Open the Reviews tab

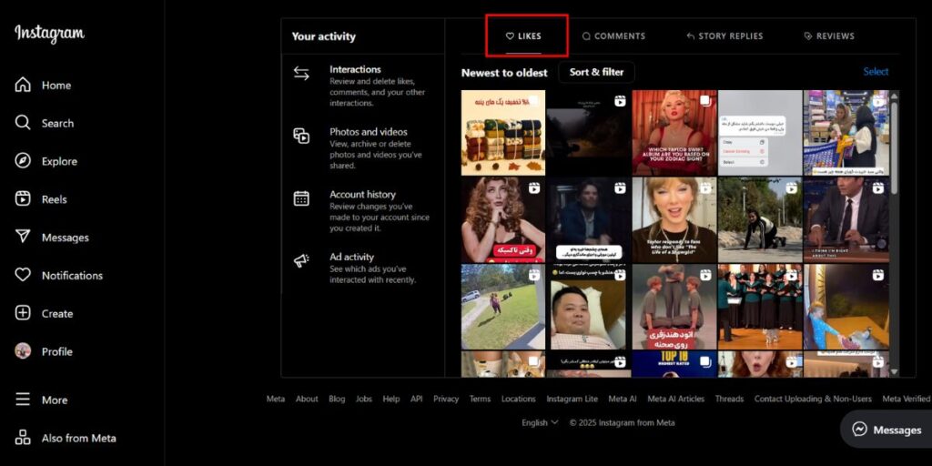tap(828, 36)
